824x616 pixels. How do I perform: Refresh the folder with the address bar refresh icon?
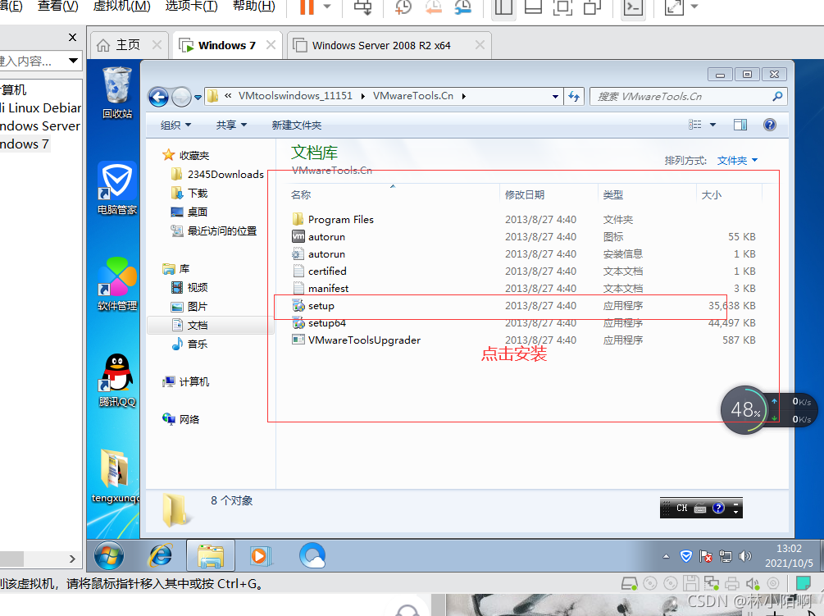pos(574,97)
